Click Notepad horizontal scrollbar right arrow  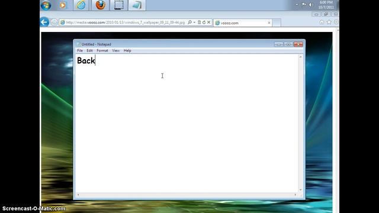pos(296,195)
